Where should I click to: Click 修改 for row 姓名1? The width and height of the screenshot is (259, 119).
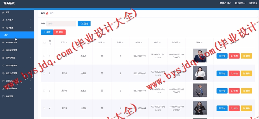(234, 56)
